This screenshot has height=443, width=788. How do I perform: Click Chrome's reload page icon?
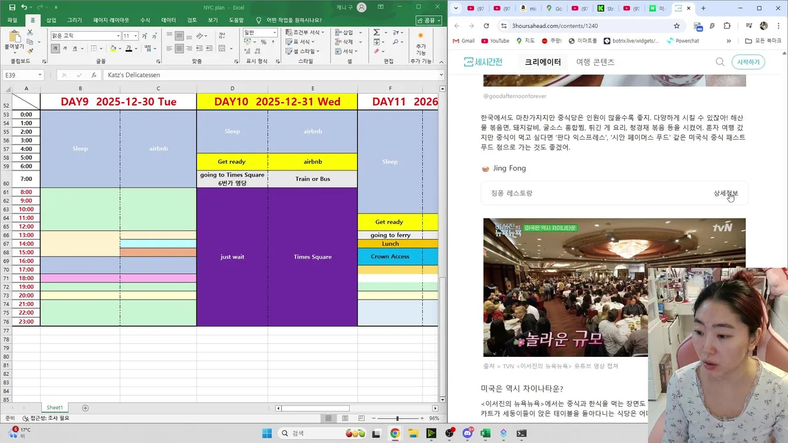[x=486, y=26]
